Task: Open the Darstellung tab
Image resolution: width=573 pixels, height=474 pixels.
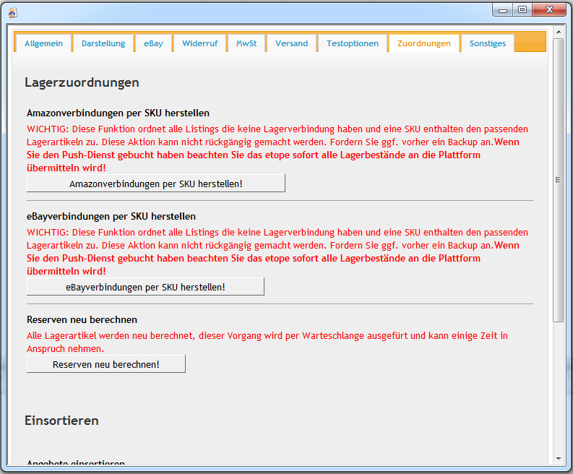Action: click(103, 43)
